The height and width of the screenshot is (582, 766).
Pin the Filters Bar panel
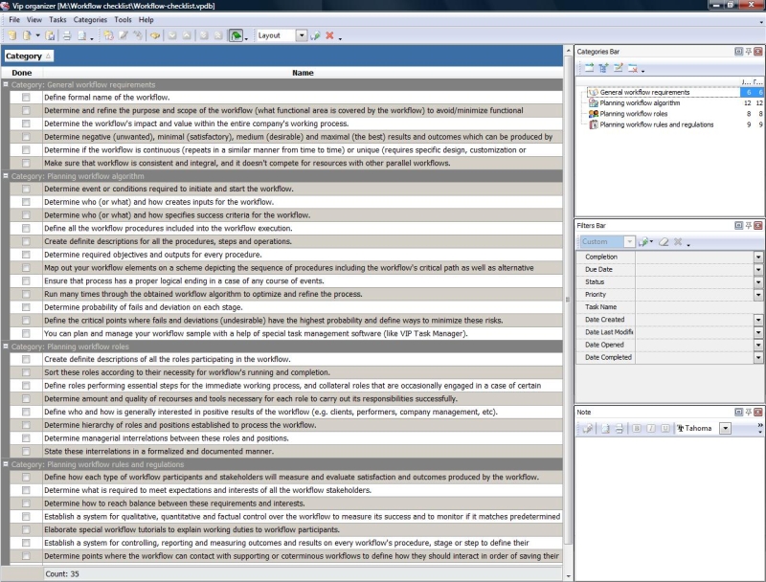point(748,225)
